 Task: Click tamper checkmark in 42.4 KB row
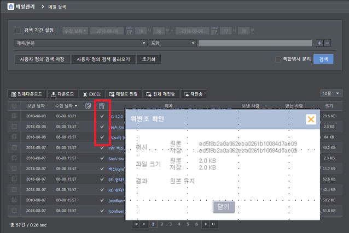(x=102, y=189)
